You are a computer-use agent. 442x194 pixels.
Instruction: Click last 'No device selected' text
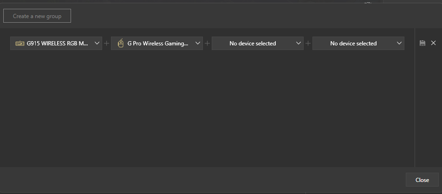(x=353, y=44)
